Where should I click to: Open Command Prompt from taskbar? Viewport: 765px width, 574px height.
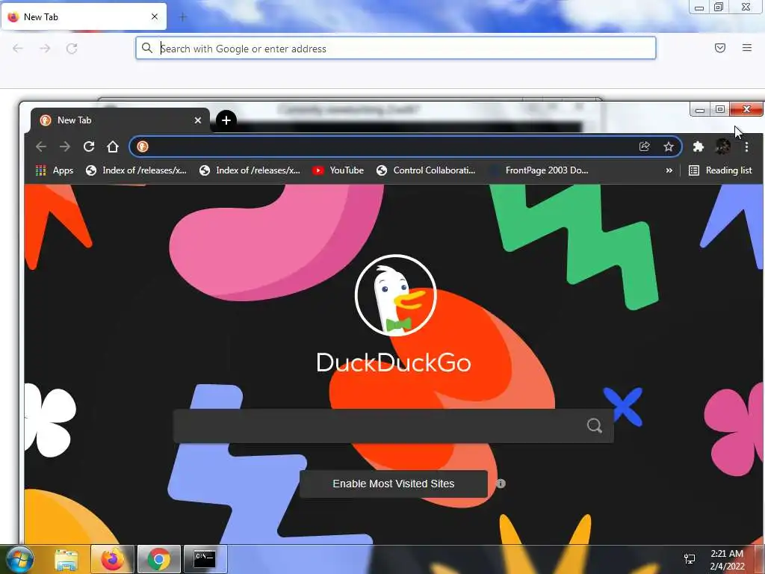point(205,559)
